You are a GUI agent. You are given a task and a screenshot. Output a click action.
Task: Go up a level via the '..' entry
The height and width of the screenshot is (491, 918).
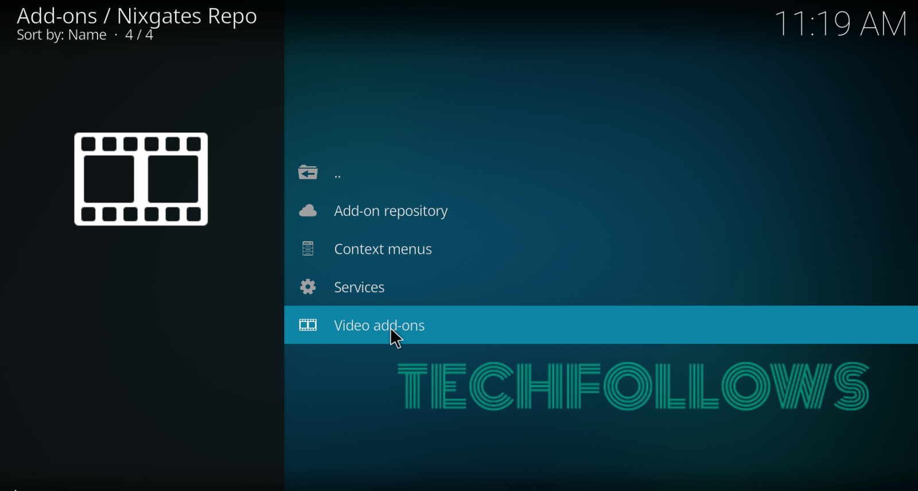click(x=601, y=172)
